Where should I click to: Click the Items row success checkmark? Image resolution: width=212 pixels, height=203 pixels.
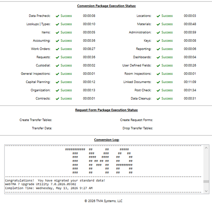(58, 32)
